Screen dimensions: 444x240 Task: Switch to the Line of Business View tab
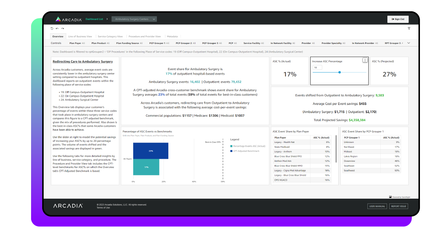[80, 36]
